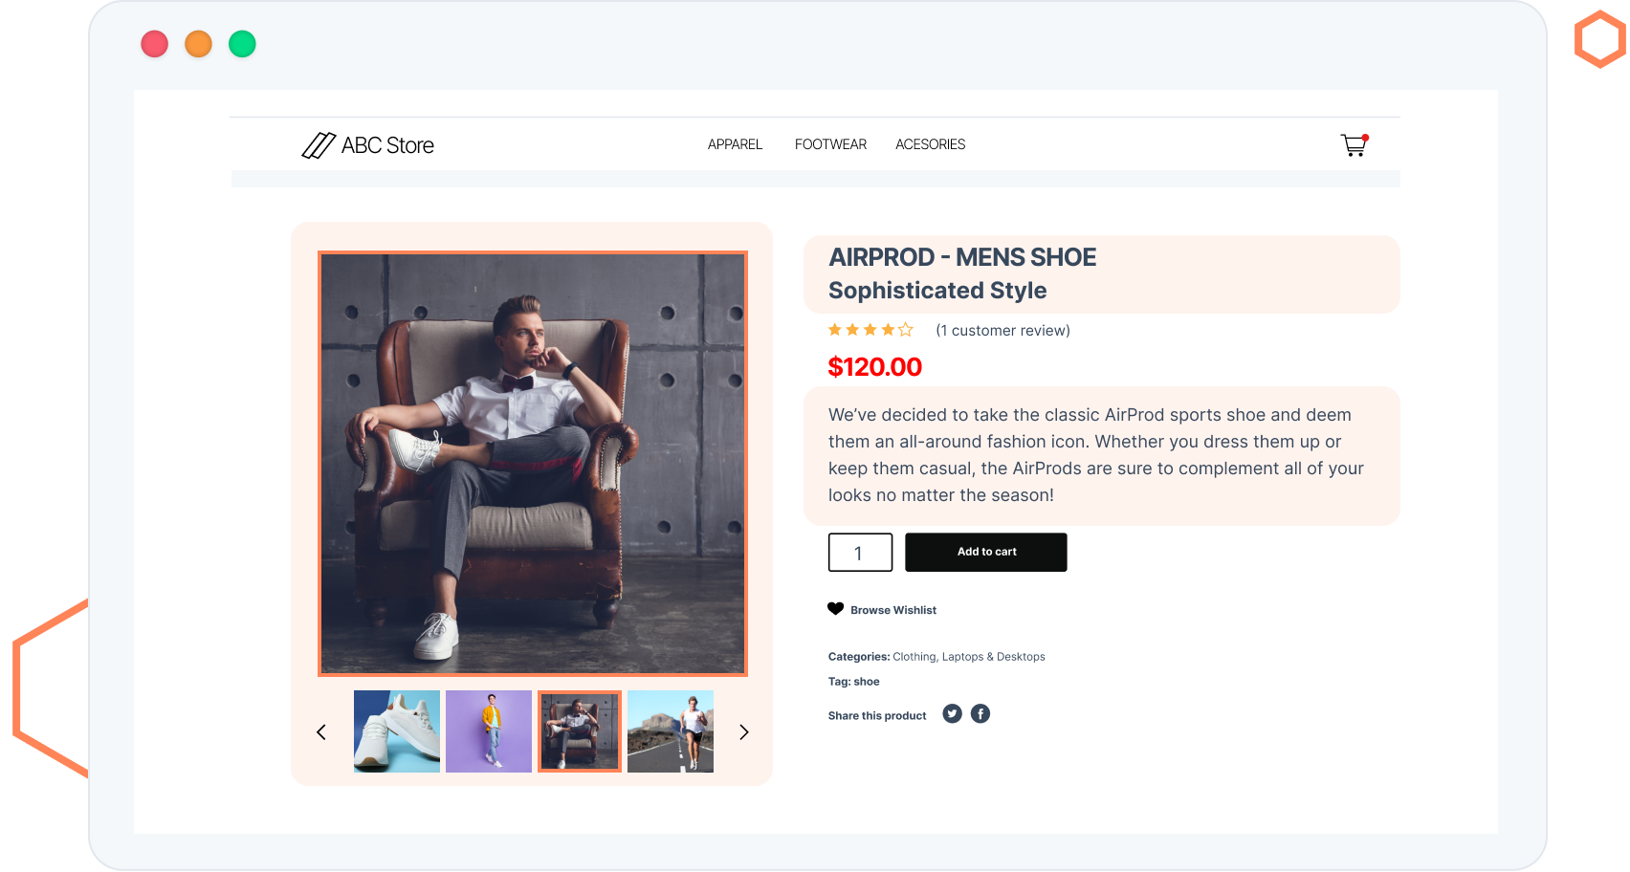Click the Add to cart button

(x=986, y=553)
